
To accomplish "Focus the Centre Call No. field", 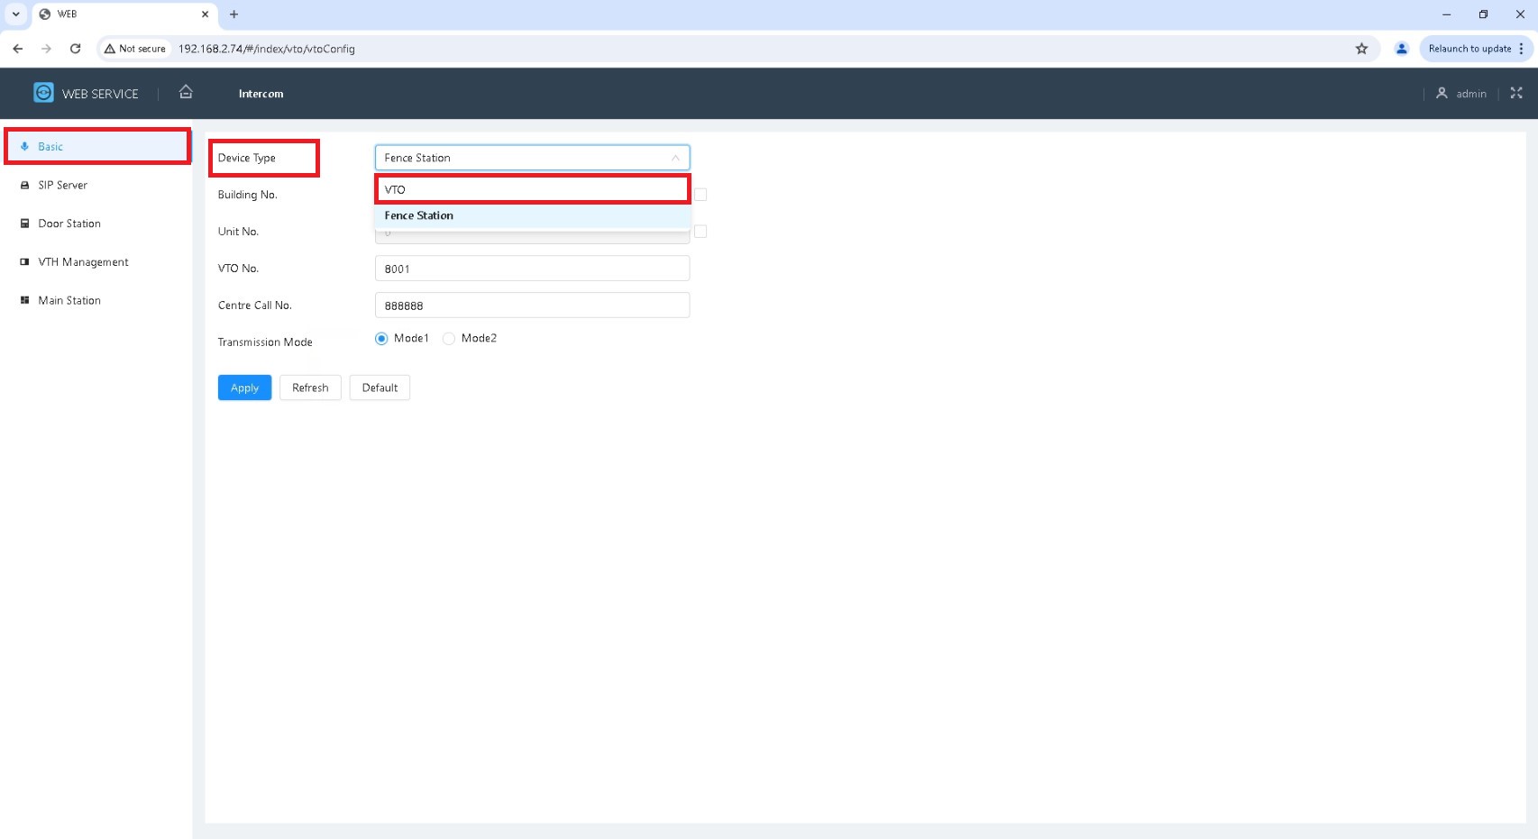I will [x=532, y=306].
